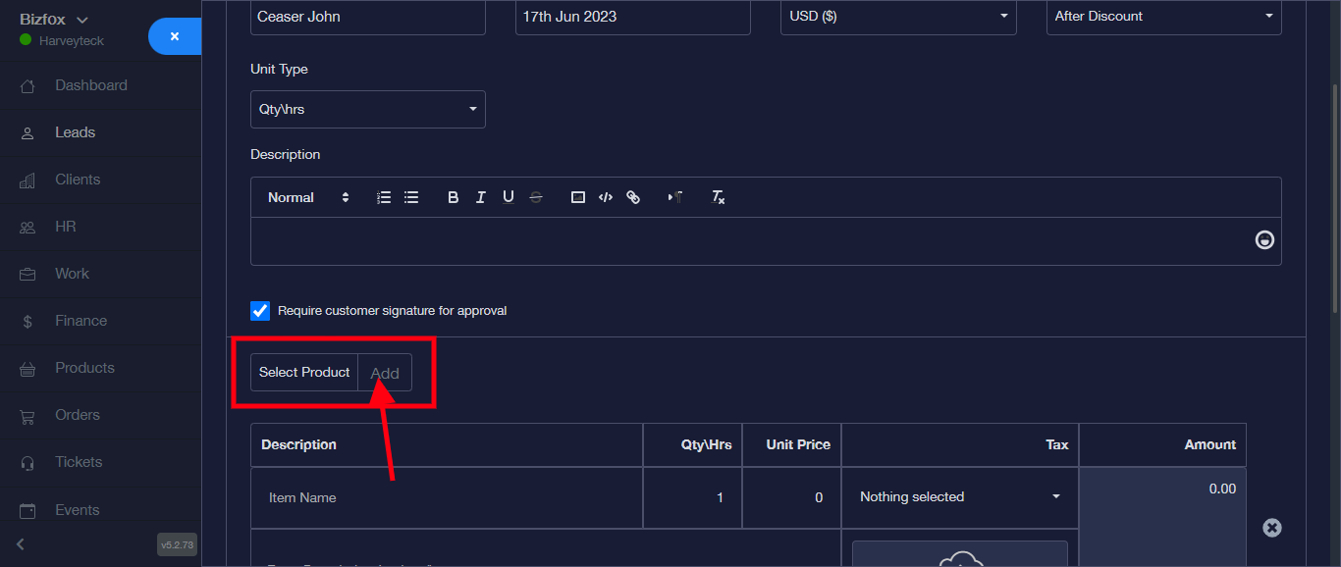Remove the item row with X icon

[x=1271, y=528]
